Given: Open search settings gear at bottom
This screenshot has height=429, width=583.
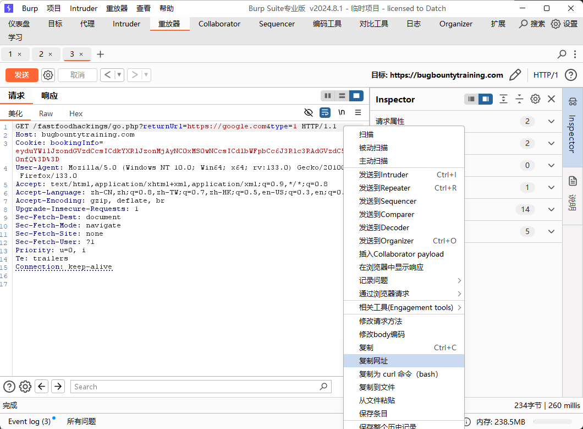Looking at the screenshot, I should [25, 387].
